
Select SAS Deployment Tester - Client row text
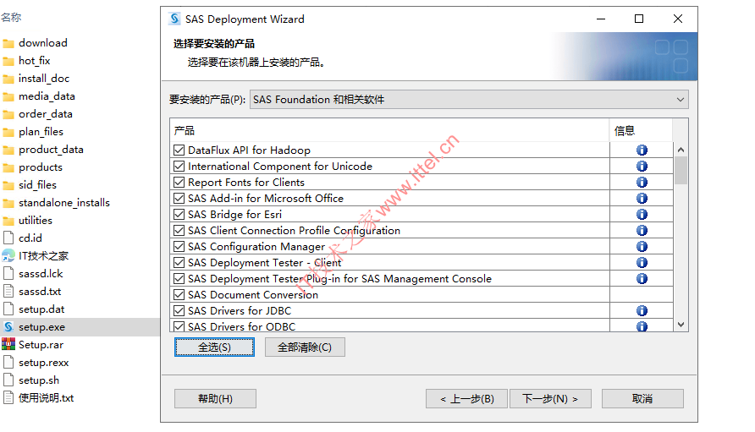click(x=264, y=263)
